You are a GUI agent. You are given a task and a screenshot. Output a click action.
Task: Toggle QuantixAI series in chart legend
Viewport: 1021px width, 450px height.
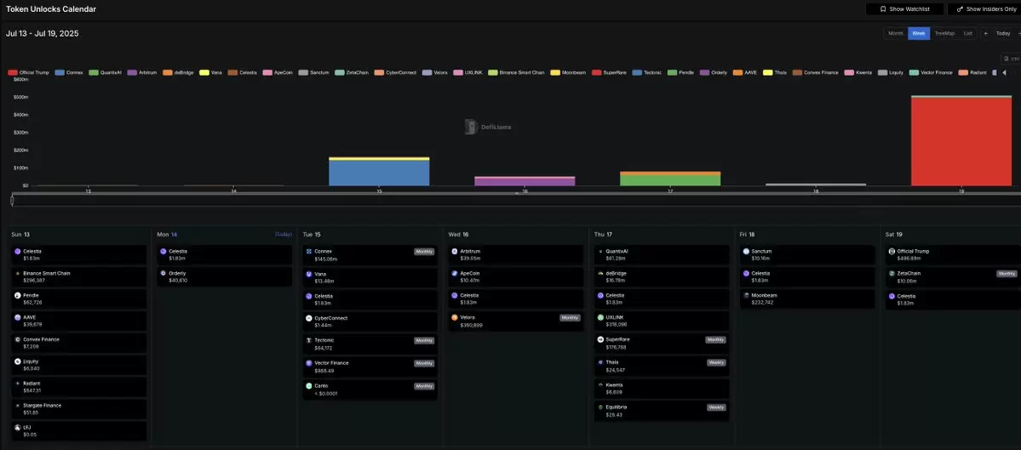coord(106,73)
